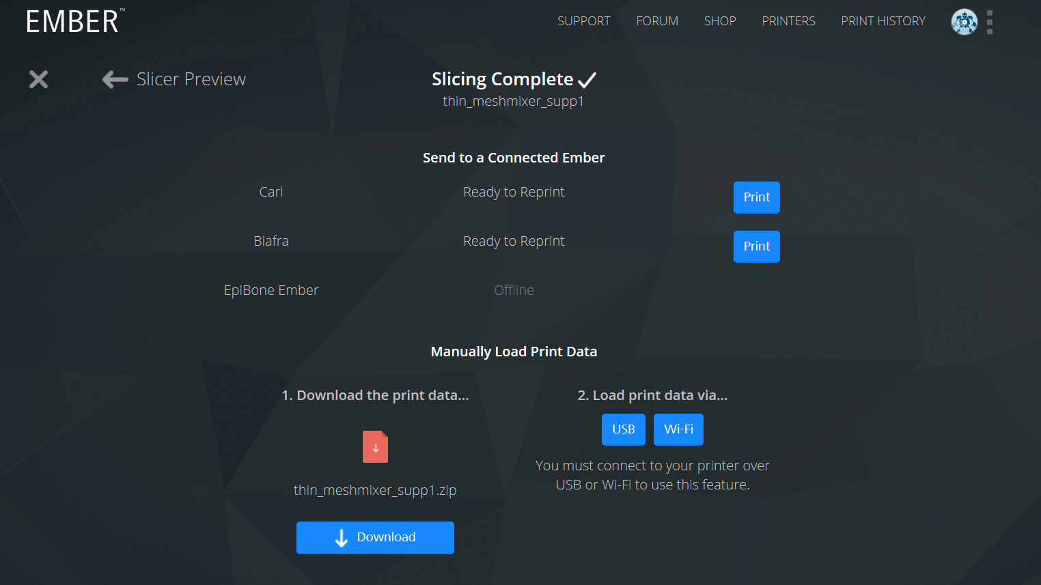Download the print data

click(x=375, y=538)
